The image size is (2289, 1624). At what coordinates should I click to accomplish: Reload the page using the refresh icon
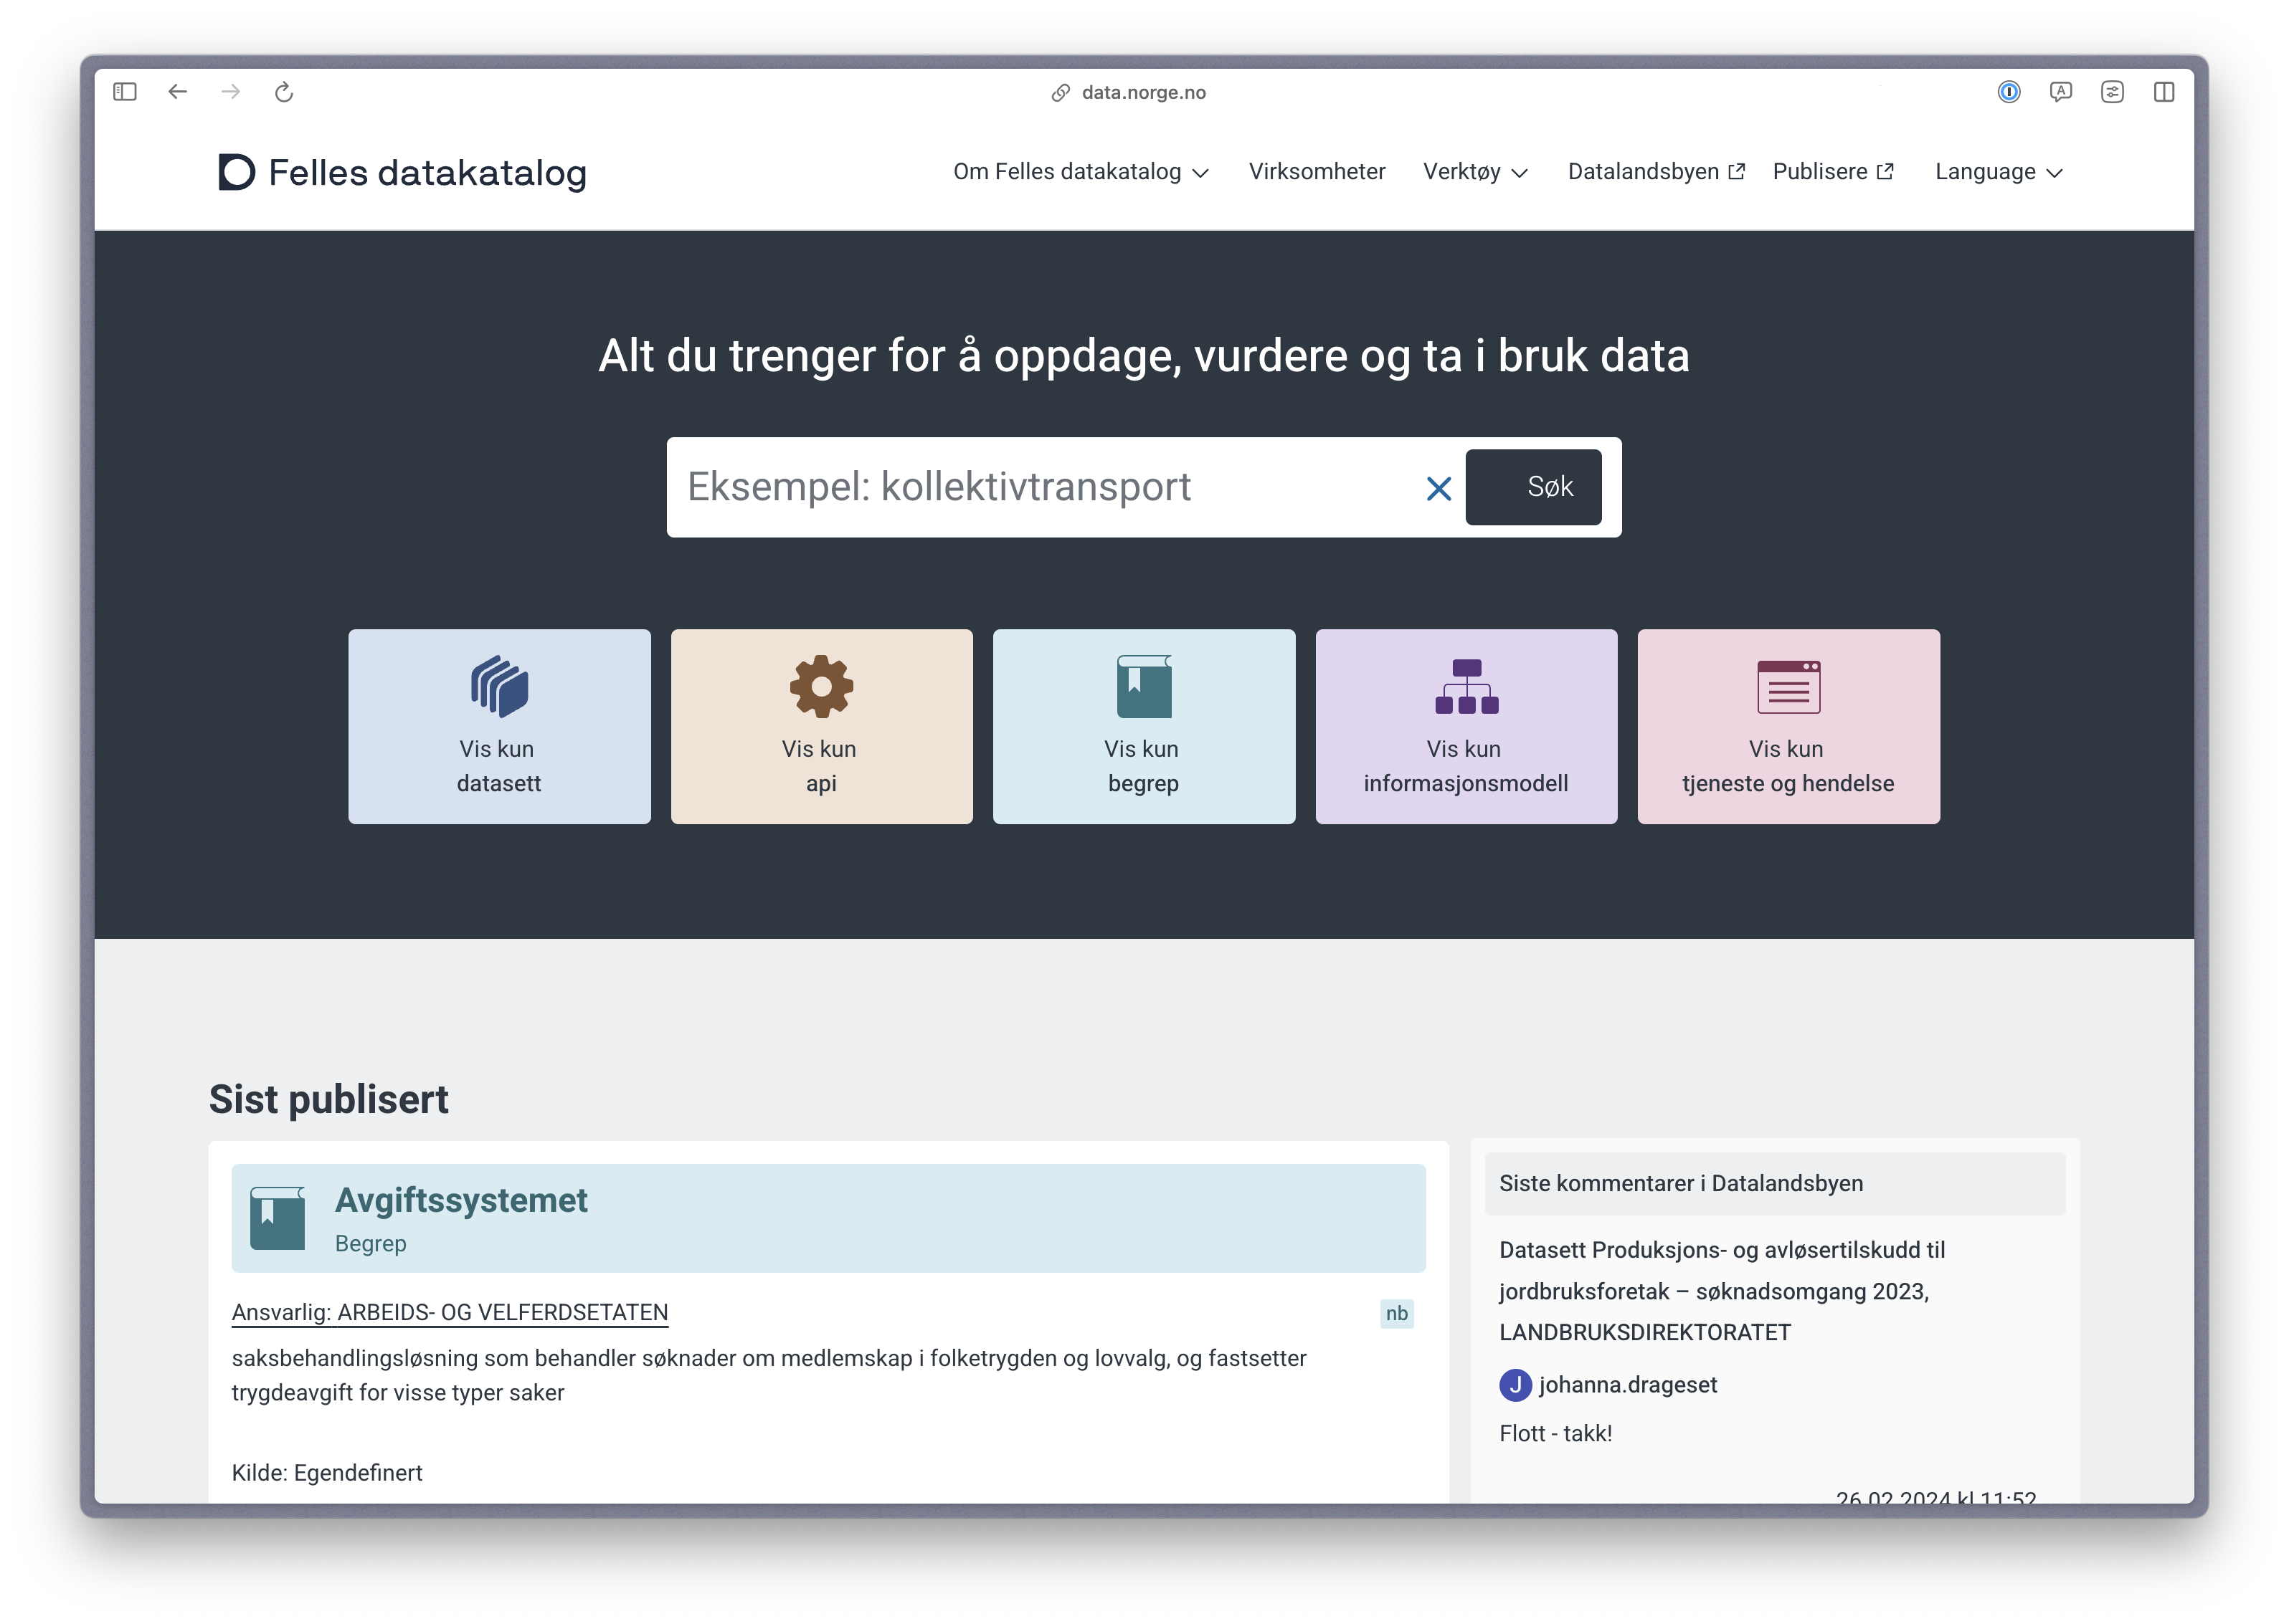[x=283, y=91]
